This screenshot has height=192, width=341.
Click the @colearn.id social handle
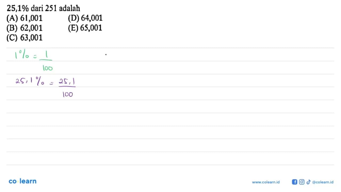tap(323, 182)
